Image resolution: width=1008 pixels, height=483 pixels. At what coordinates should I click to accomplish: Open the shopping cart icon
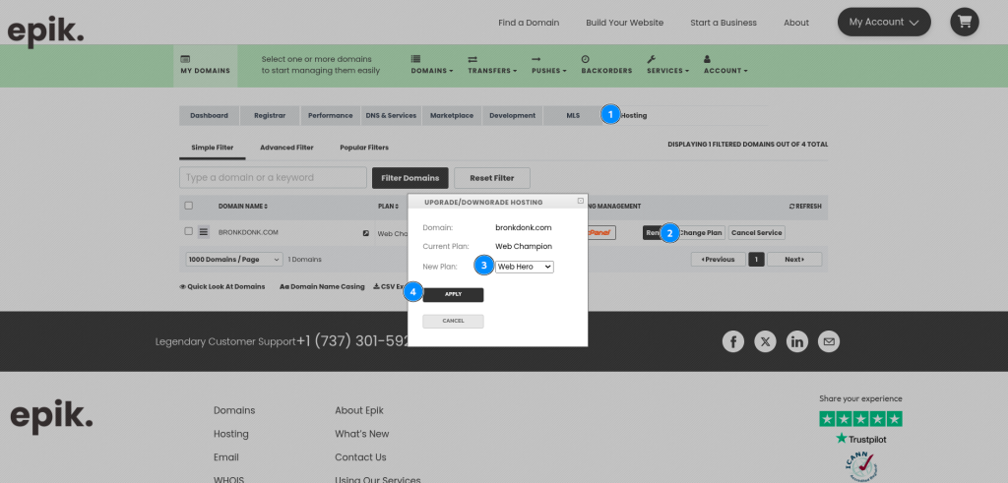[965, 22]
